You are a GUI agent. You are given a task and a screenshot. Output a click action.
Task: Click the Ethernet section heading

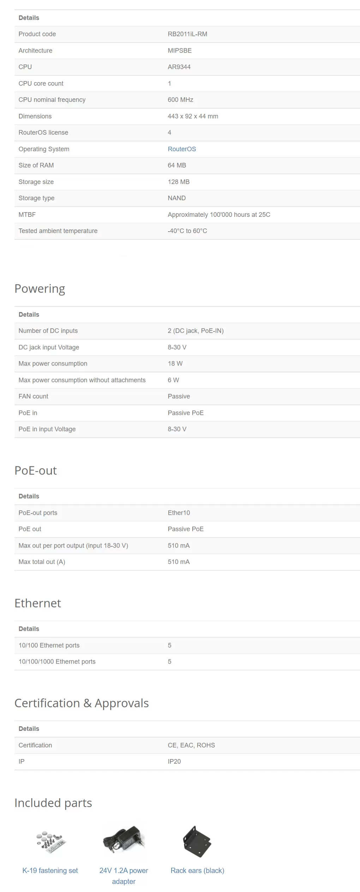pyautogui.click(x=38, y=603)
